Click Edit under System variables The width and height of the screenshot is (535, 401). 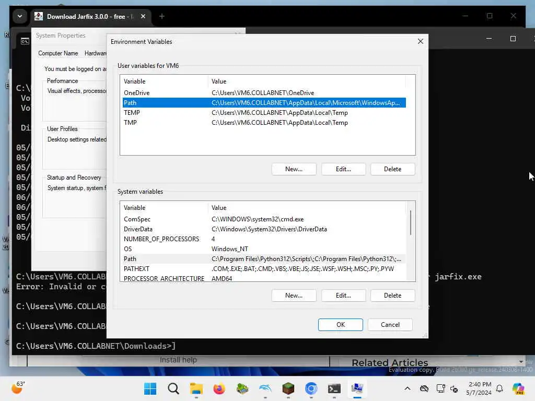coord(343,296)
